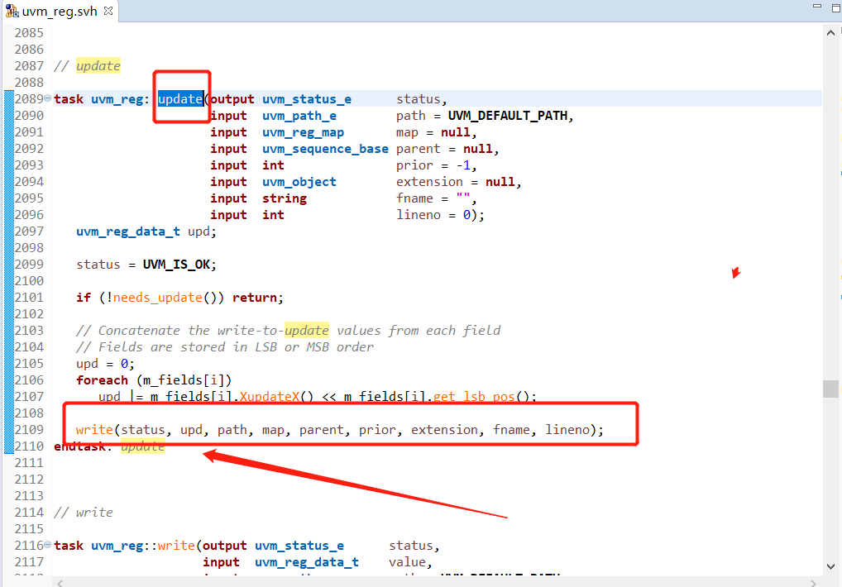Collapse the write task at line 2116
Image resolution: width=842 pixels, height=587 pixels.
48,545
